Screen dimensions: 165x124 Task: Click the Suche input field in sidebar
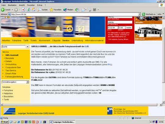click(x=14, y=47)
